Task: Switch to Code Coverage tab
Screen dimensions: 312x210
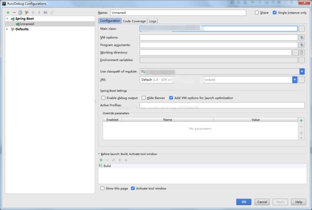Action: 134,21
